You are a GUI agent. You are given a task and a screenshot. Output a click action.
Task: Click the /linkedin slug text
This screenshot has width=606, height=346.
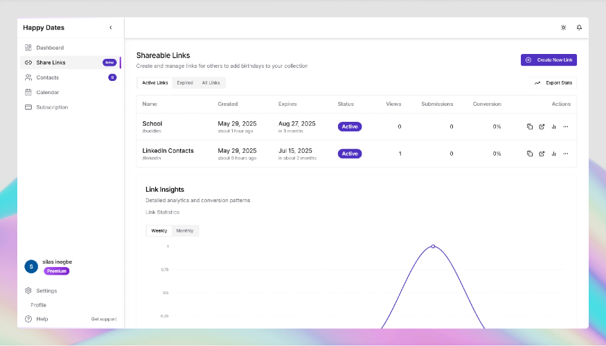(152, 158)
